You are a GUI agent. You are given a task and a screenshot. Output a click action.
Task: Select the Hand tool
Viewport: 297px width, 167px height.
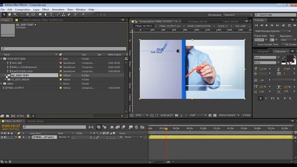tap(9, 14)
